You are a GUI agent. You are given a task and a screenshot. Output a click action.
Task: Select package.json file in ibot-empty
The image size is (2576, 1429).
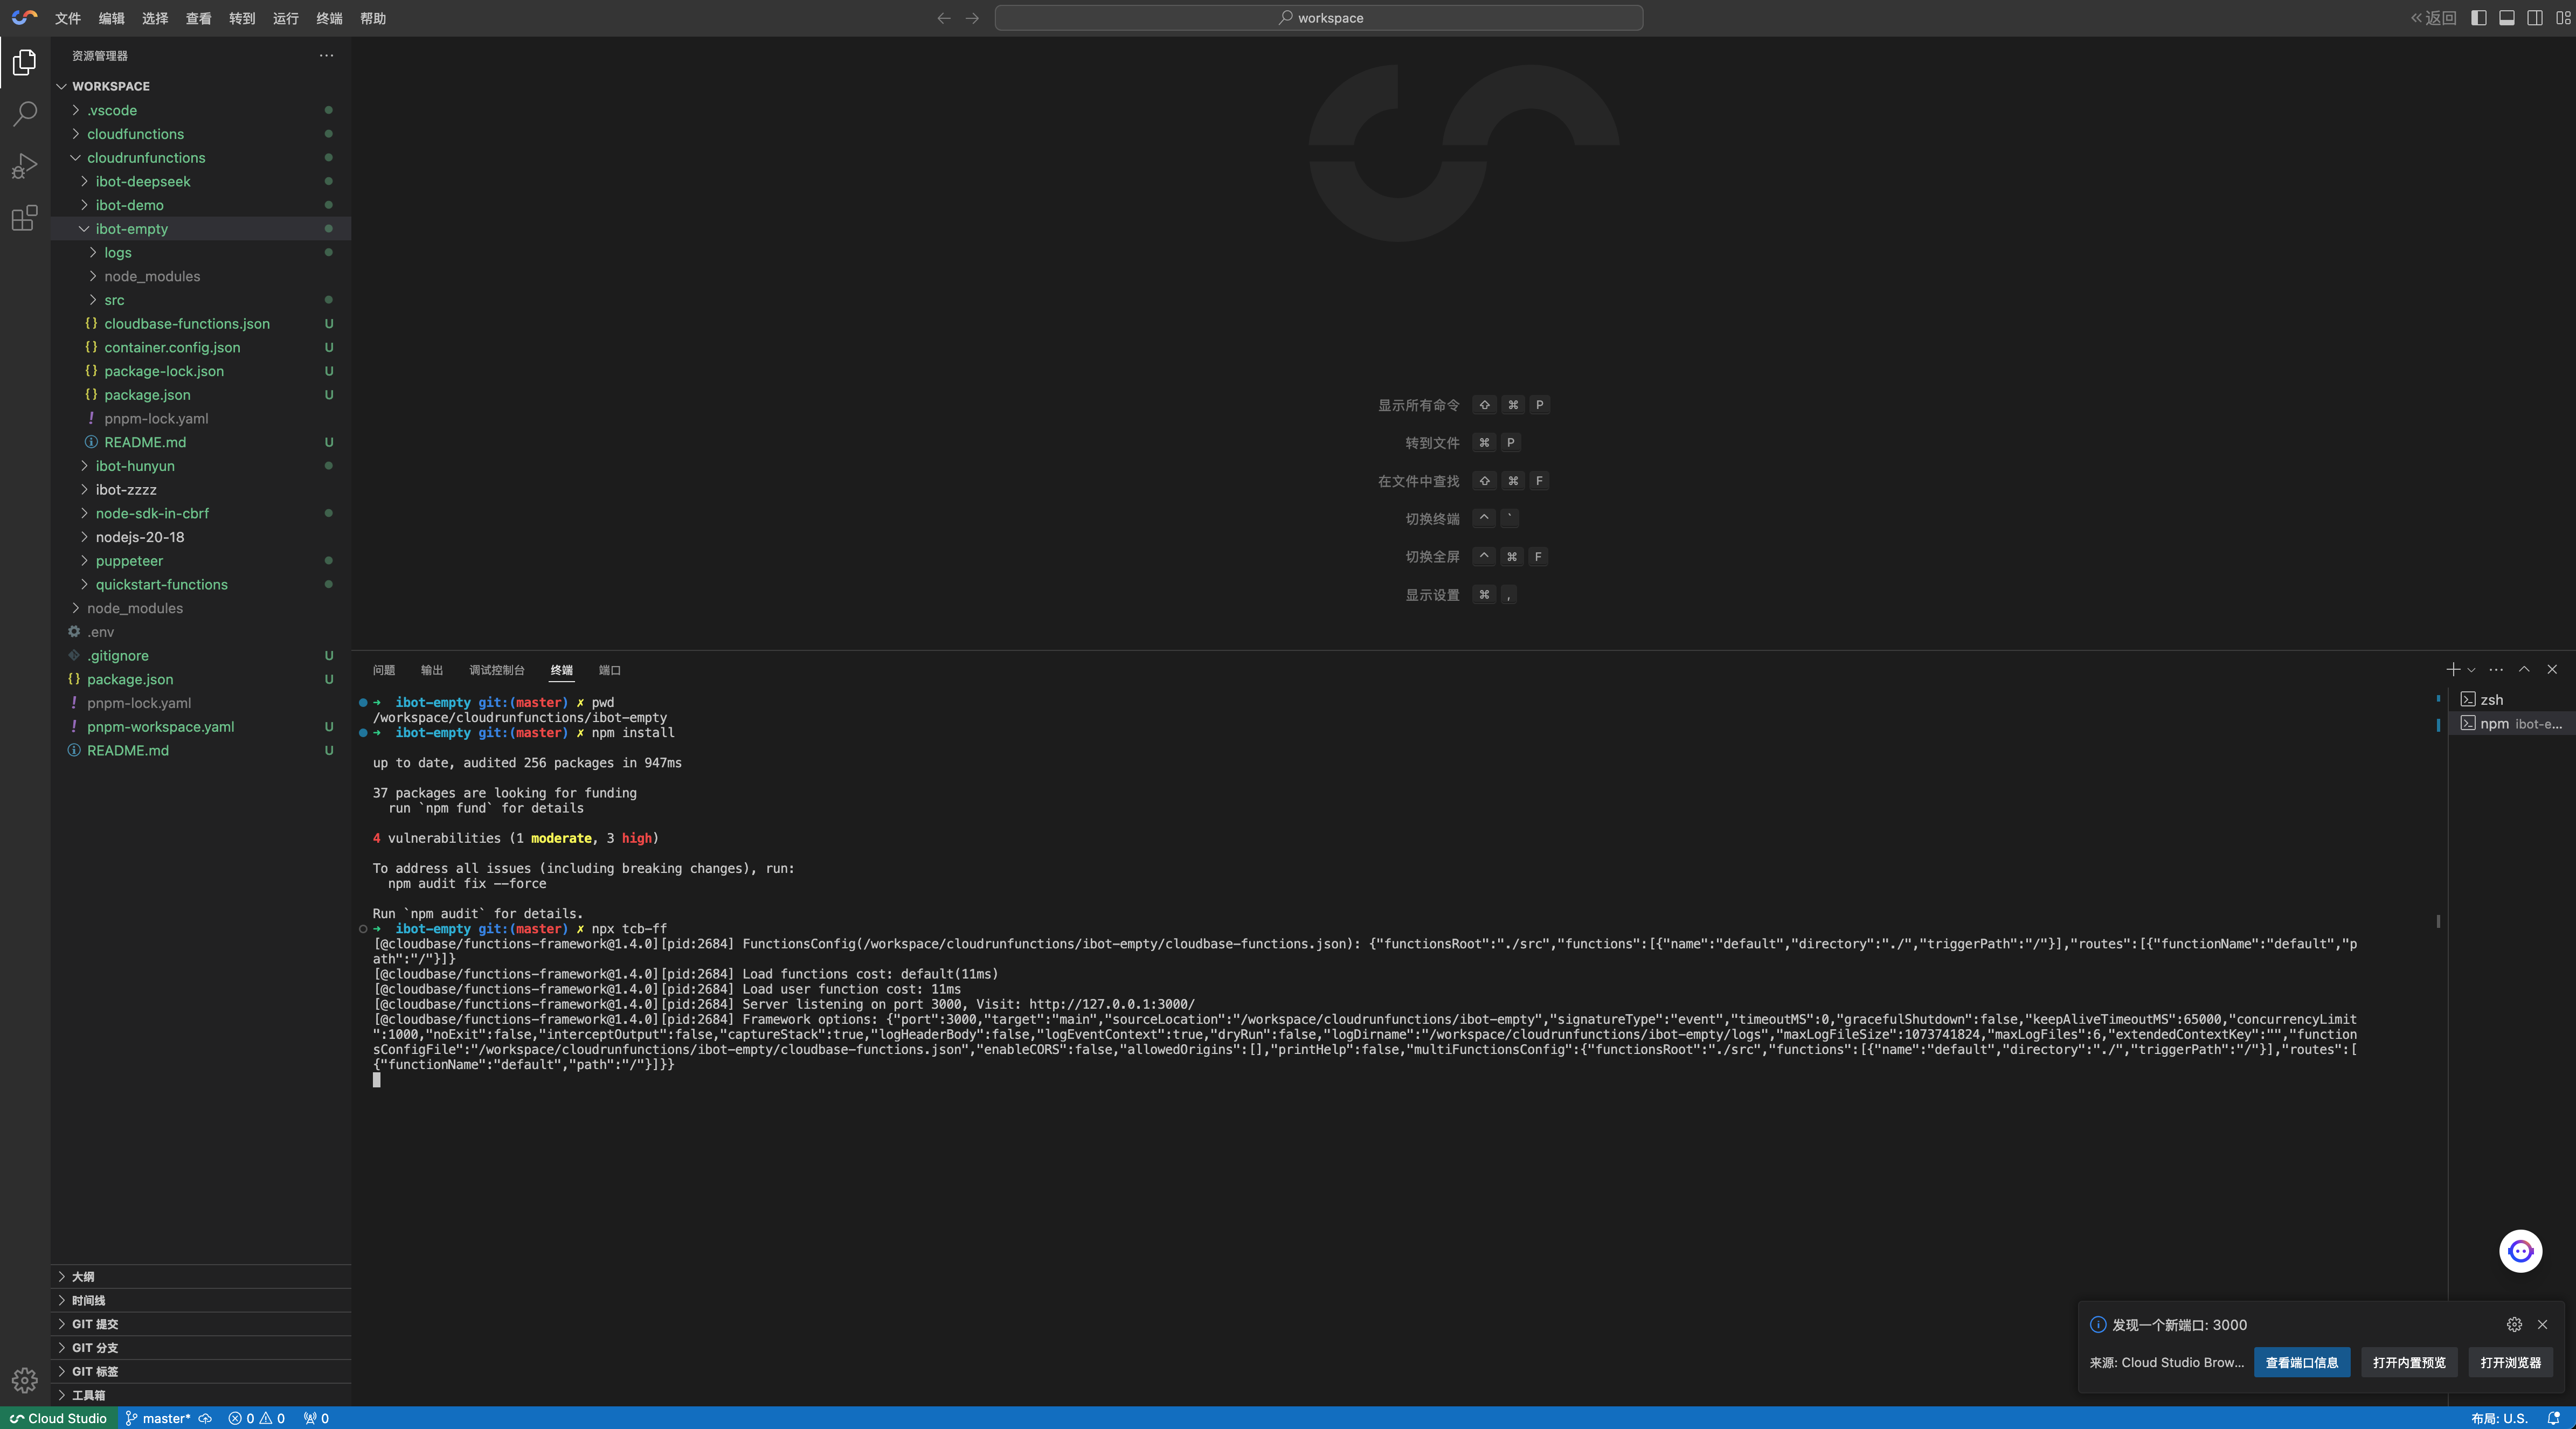pyautogui.click(x=146, y=394)
